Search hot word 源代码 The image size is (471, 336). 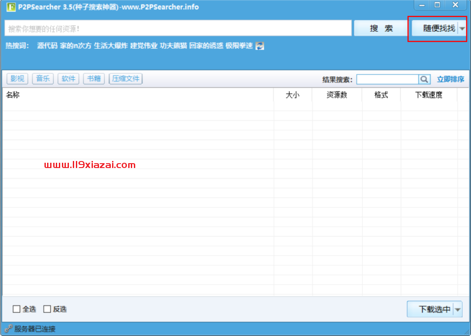pos(47,46)
